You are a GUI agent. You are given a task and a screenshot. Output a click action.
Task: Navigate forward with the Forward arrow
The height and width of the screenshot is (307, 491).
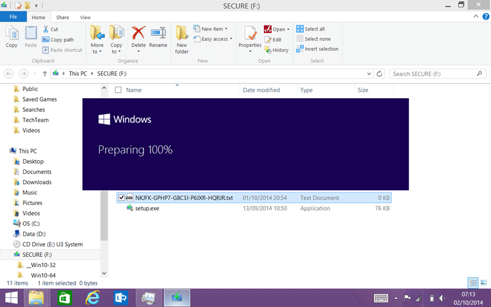pos(23,74)
